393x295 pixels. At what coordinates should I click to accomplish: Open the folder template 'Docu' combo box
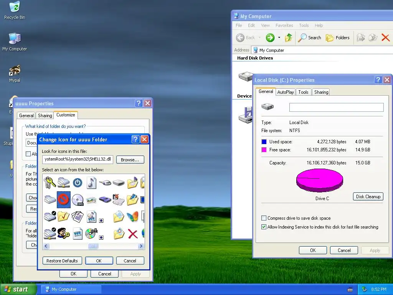coord(31,143)
